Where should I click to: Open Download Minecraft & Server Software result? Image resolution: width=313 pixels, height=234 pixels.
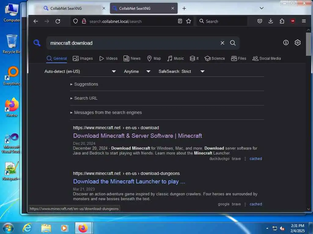point(138,136)
